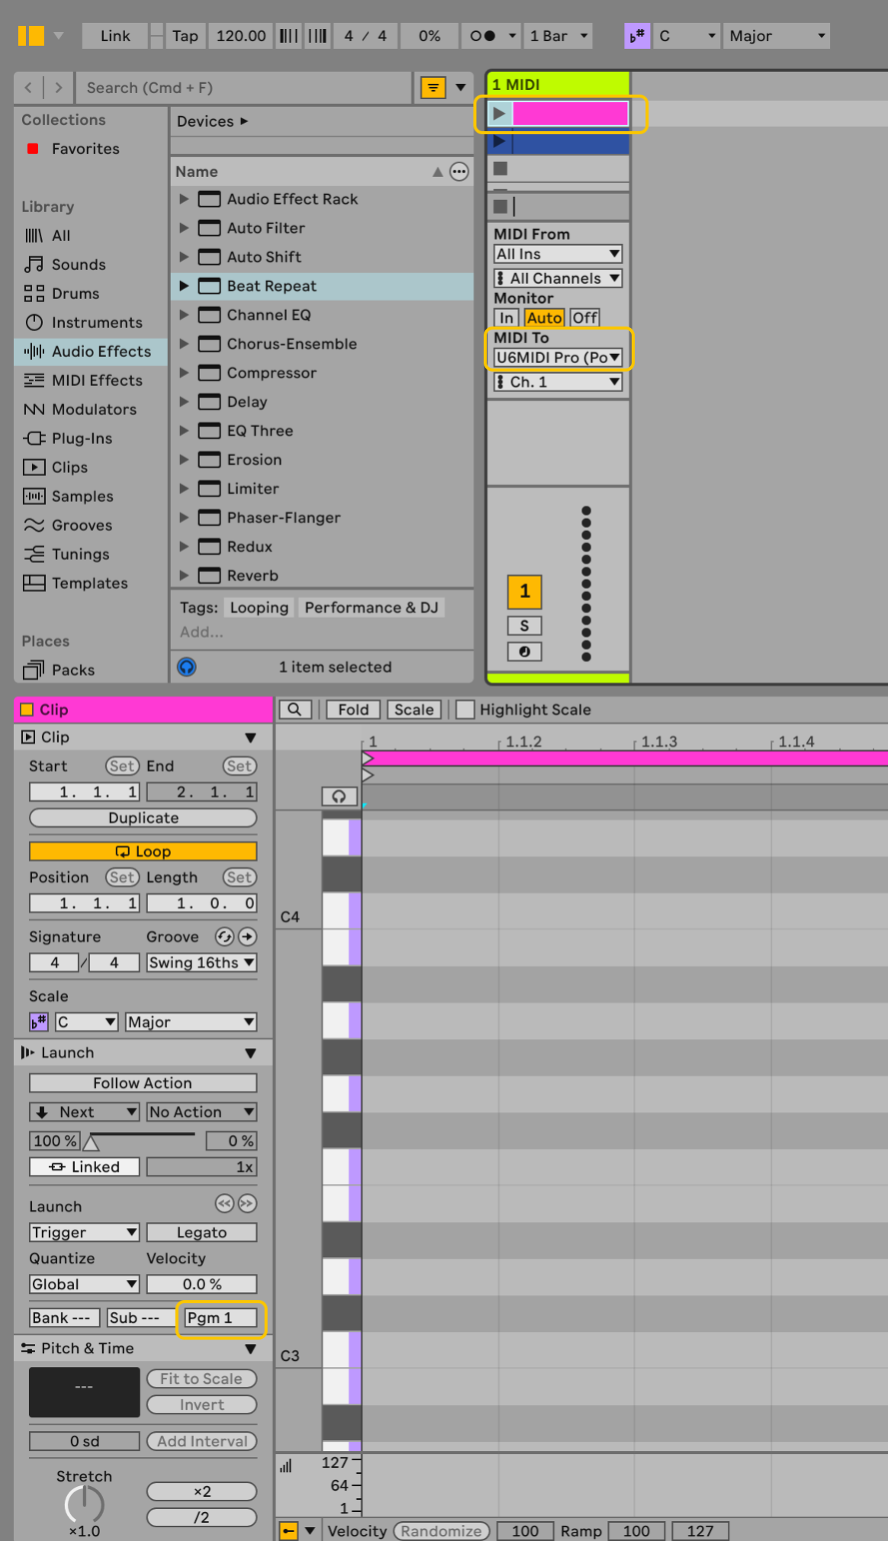Viewport: 888px width, 1541px height.
Task: Open the Tunings category
Action: (80, 555)
